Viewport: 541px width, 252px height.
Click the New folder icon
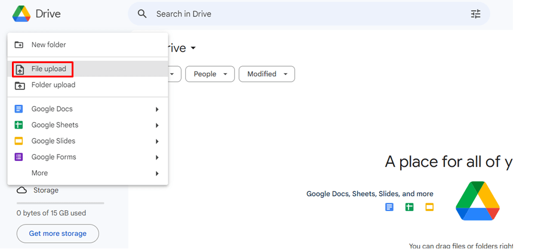coord(19,45)
